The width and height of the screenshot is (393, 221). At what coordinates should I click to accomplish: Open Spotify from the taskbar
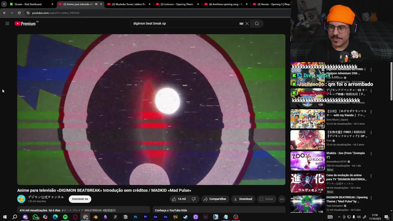pos(65,217)
